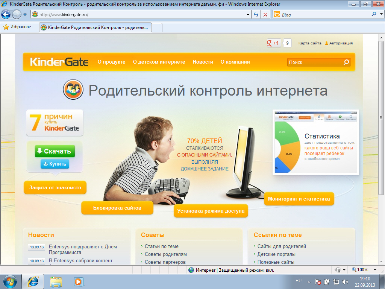This screenshot has width=385, height=289.
Task: Open the Карта сайта link
Action: tap(310, 43)
